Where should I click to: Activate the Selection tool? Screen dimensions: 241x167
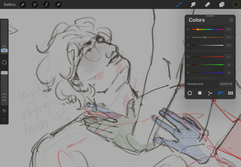(46, 4)
